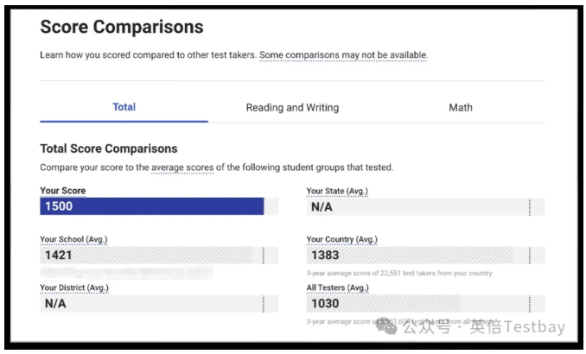The height and width of the screenshot is (354, 586).
Task: Click the "Your School (Avg.)" underlined label
Action: (x=73, y=239)
